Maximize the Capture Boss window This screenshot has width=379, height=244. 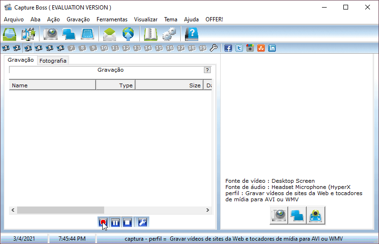point(346,7)
